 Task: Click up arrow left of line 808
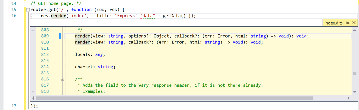click(33, 30)
